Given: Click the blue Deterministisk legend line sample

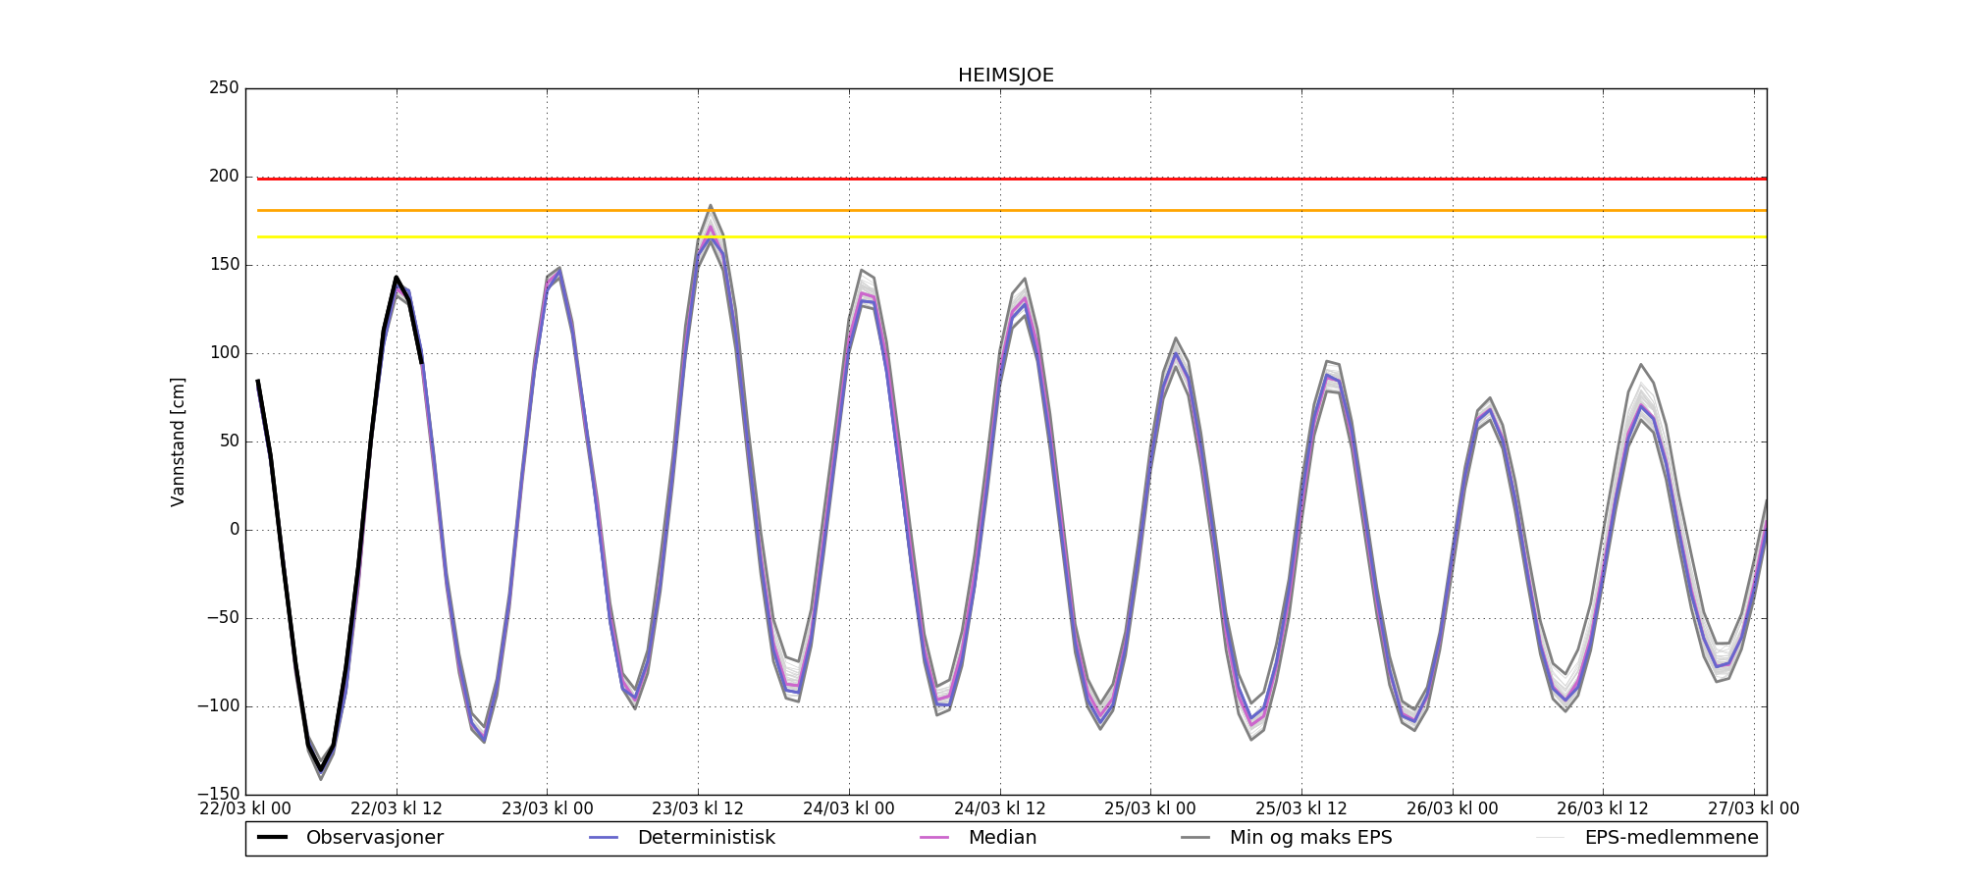Looking at the screenshot, I should (x=603, y=838).
